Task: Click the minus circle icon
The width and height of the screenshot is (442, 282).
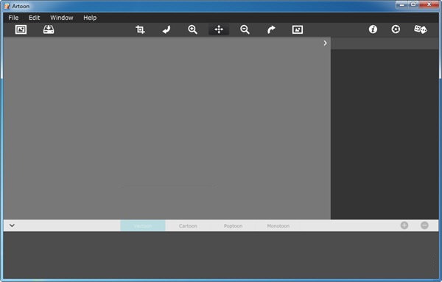Action: [x=424, y=225]
